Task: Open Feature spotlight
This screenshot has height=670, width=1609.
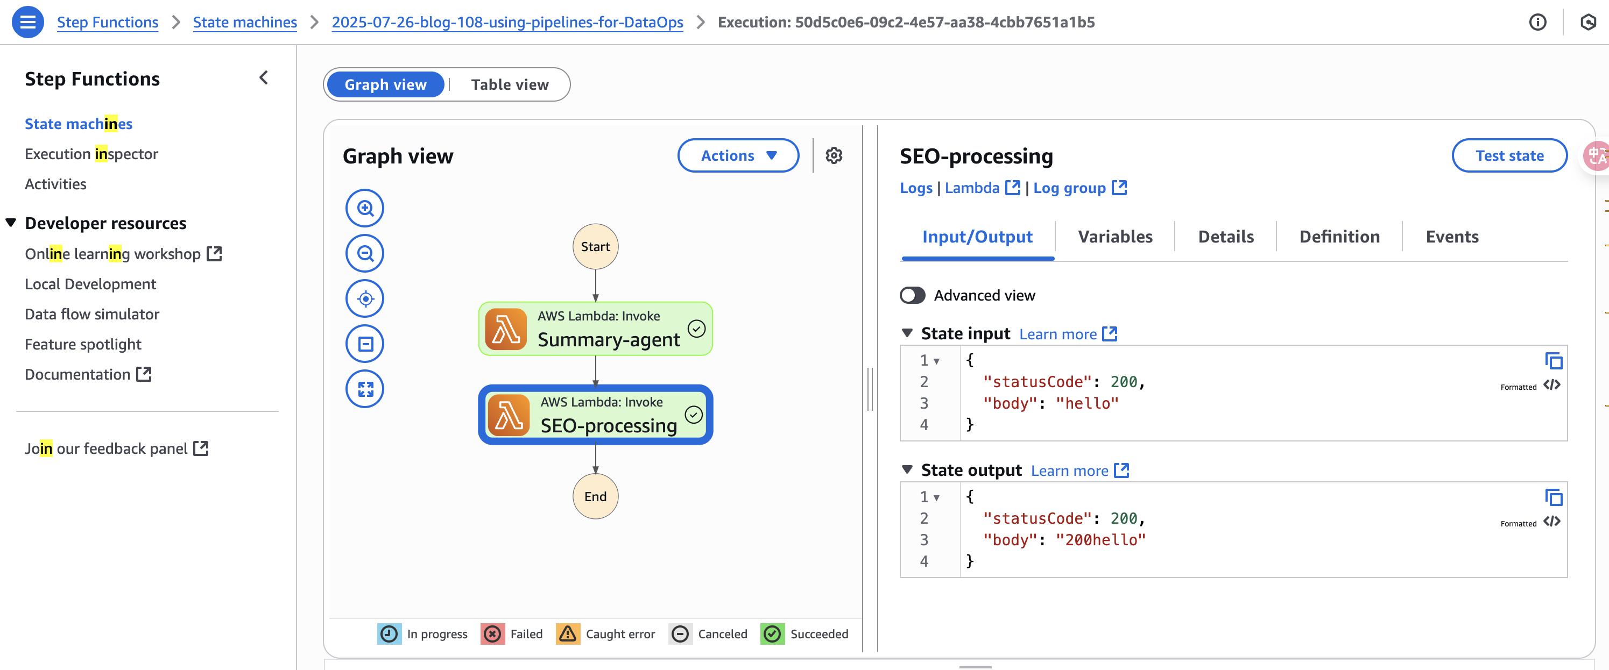Action: [83, 344]
